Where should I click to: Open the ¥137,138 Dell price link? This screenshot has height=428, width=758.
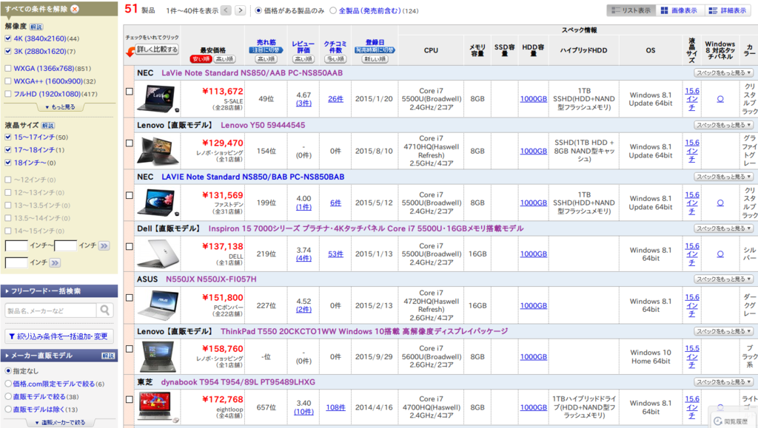(x=222, y=247)
